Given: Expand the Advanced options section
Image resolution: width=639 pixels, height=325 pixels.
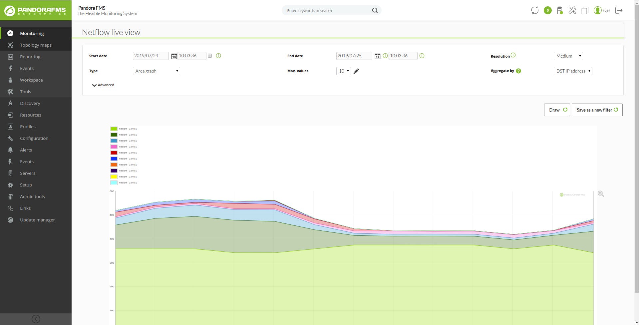Looking at the screenshot, I should coord(103,85).
